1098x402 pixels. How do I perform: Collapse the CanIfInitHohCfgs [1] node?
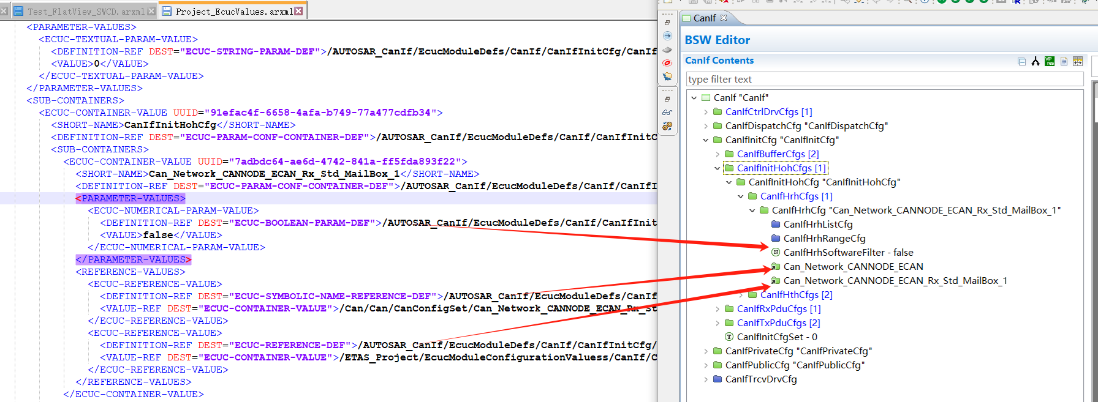717,168
